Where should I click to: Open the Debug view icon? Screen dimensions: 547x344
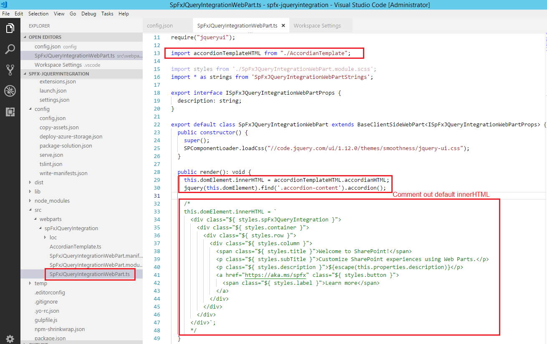(10, 91)
